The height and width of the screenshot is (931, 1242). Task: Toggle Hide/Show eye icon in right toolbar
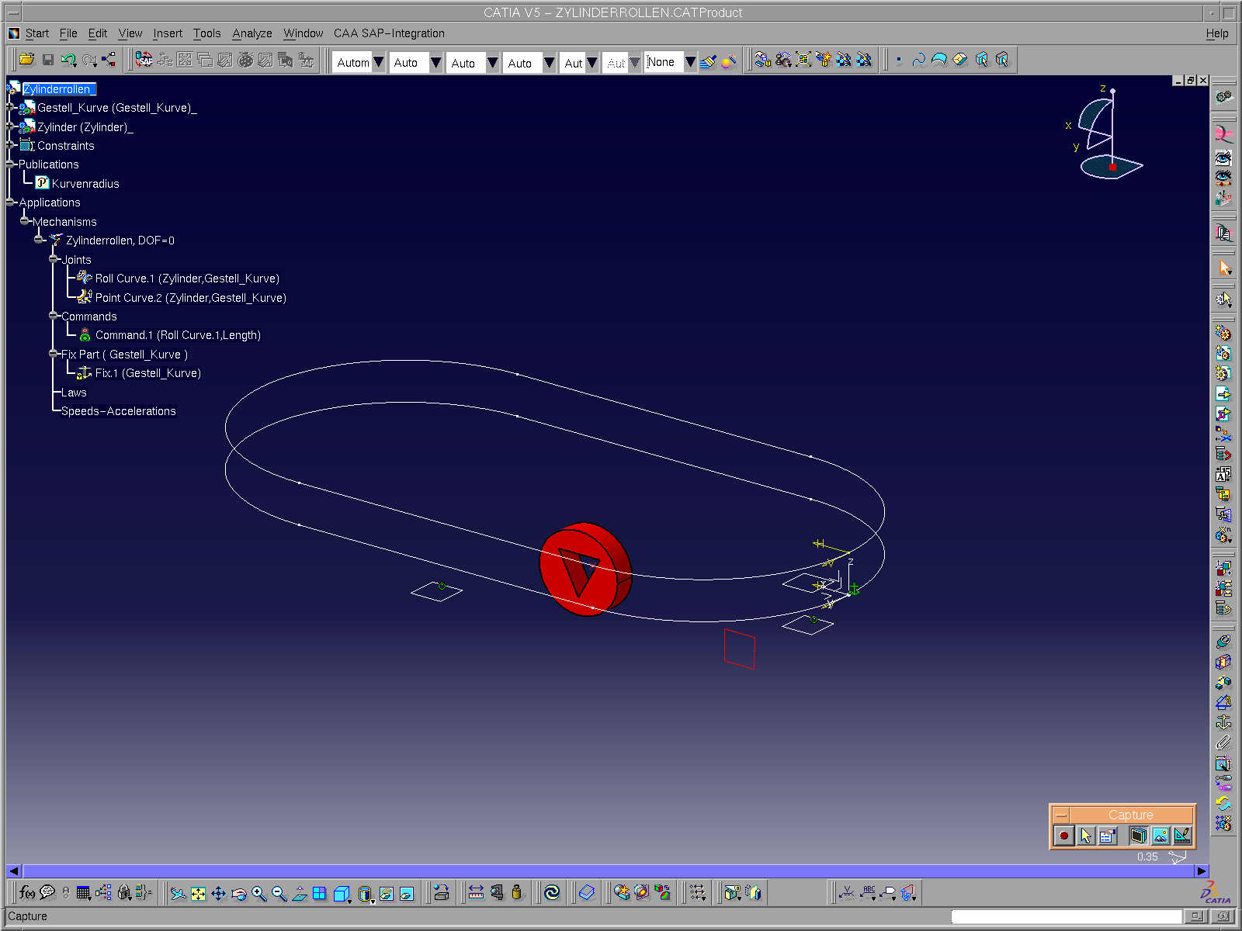pyautogui.click(x=1223, y=158)
